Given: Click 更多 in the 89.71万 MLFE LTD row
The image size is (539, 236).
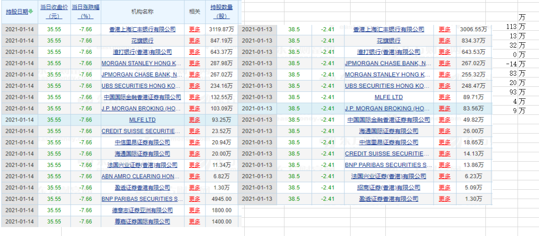Looking at the screenshot, I should [444, 97].
